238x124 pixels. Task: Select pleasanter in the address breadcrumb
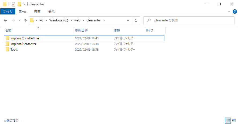(94, 20)
